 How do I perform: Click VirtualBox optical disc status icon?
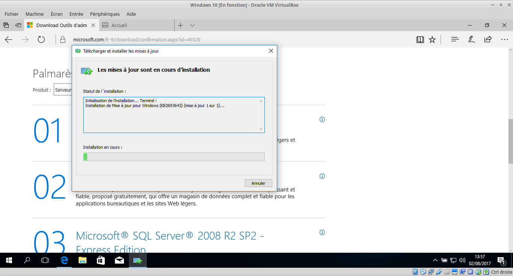pos(423,272)
